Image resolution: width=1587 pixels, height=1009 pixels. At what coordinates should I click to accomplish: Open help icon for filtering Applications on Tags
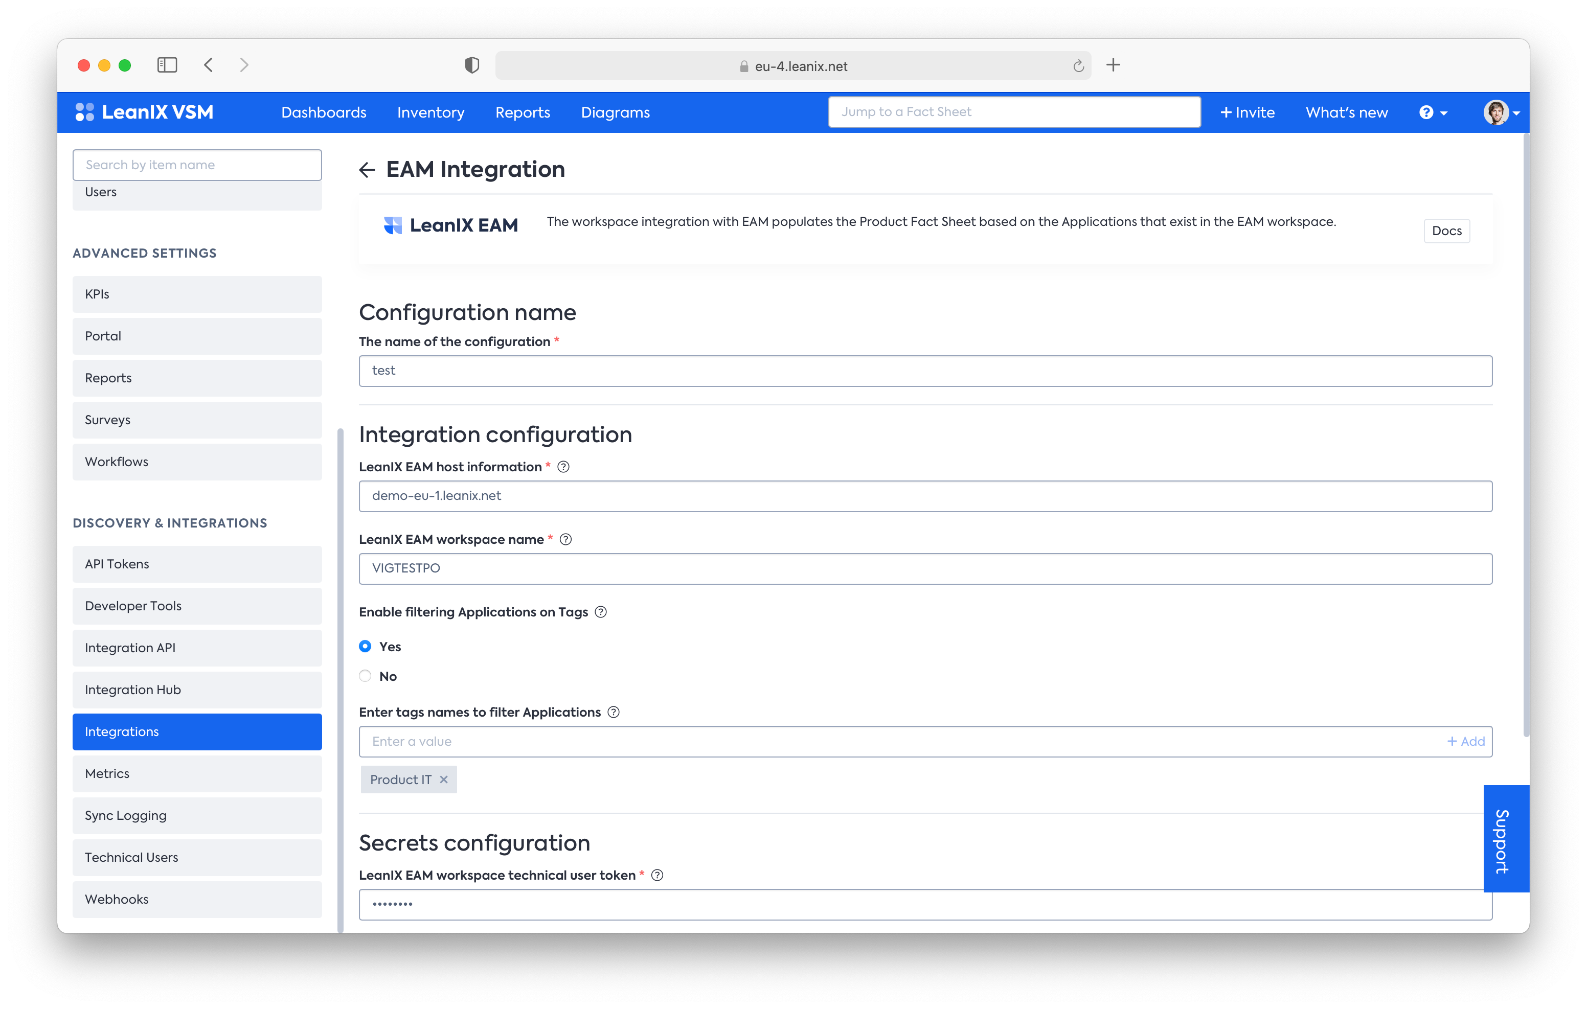click(x=600, y=612)
